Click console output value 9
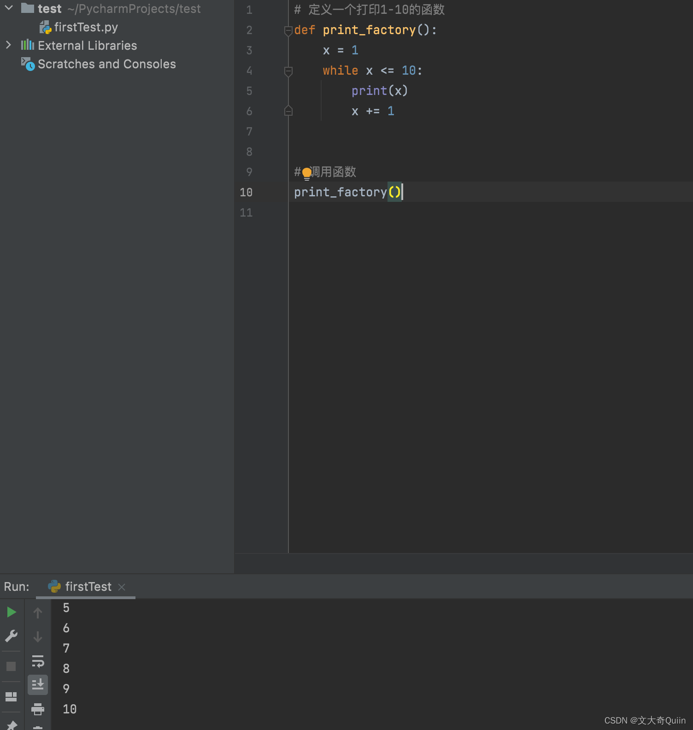 tap(66, 689)
